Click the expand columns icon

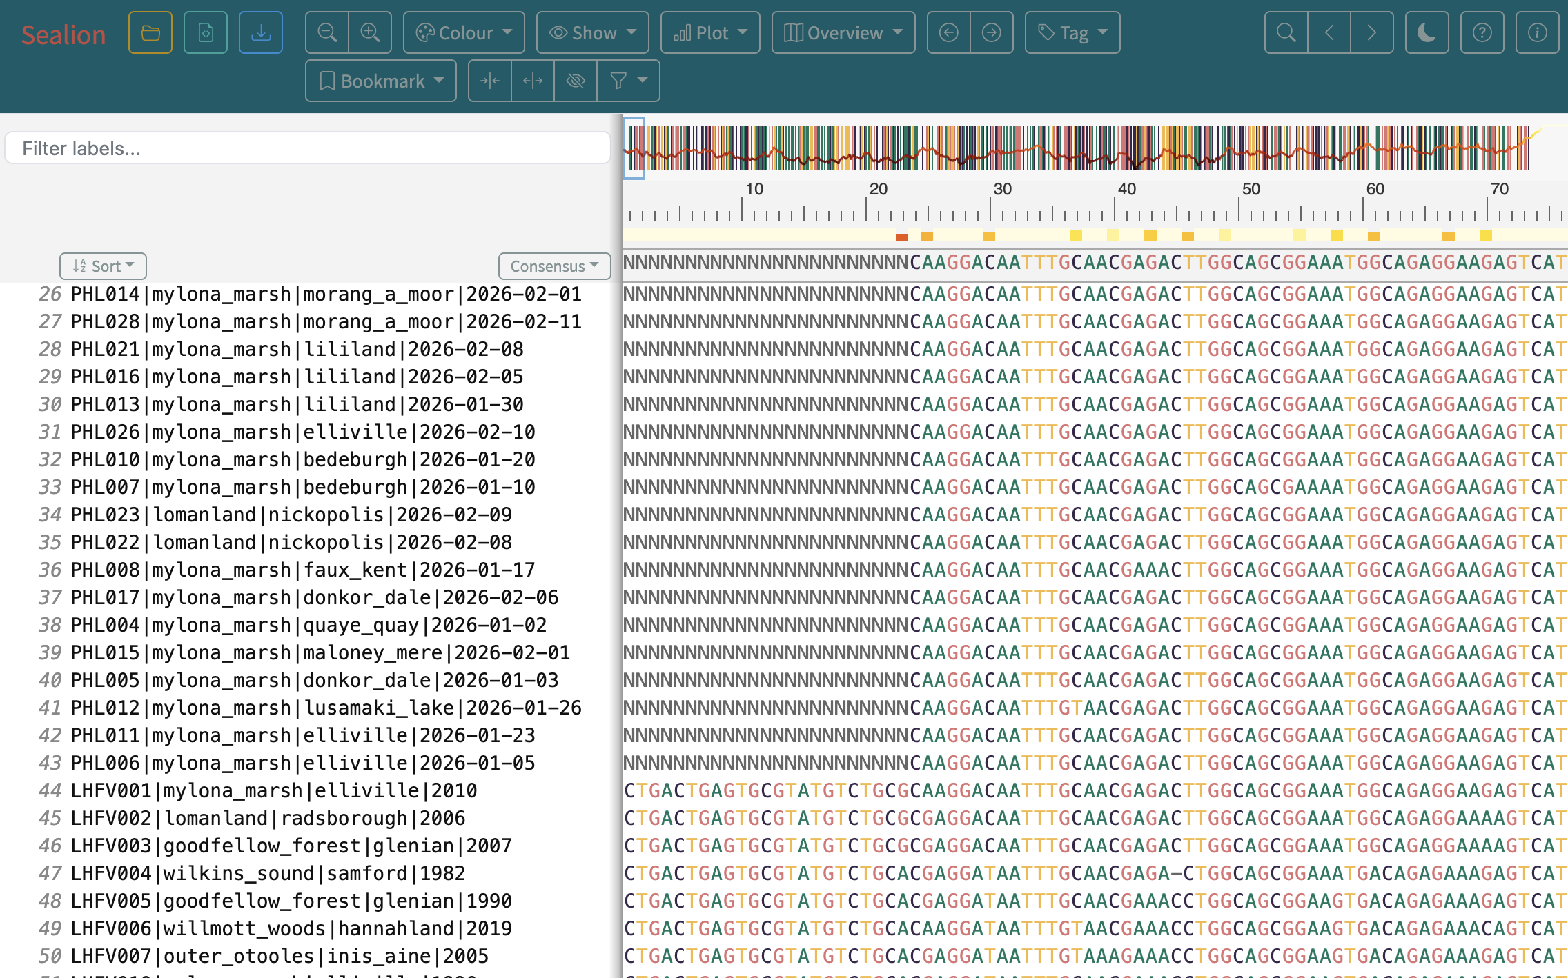533,81
